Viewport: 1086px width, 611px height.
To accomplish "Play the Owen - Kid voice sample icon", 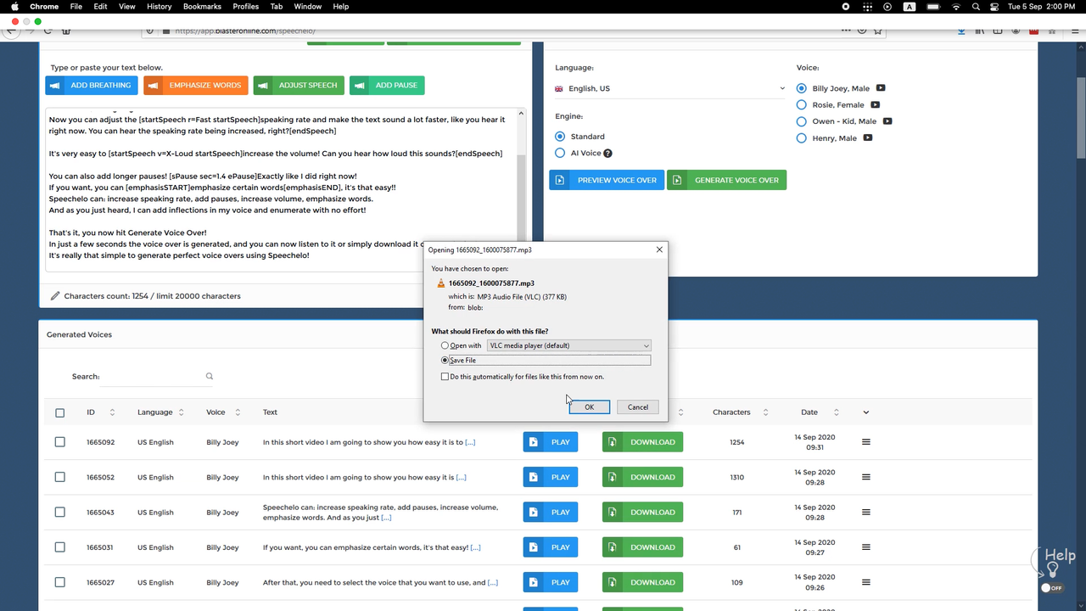I will [x=887, y=121].
